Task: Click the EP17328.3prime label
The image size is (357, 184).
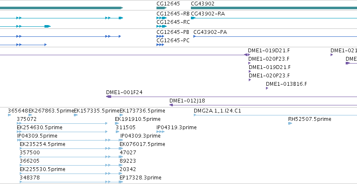Action: click(x=141, y=177)
